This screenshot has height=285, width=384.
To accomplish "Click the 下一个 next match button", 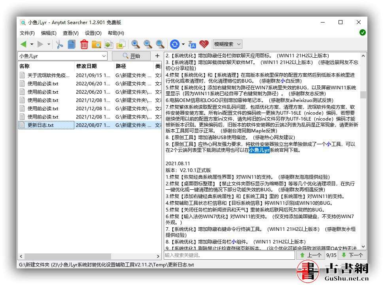I will pos(352,255).
